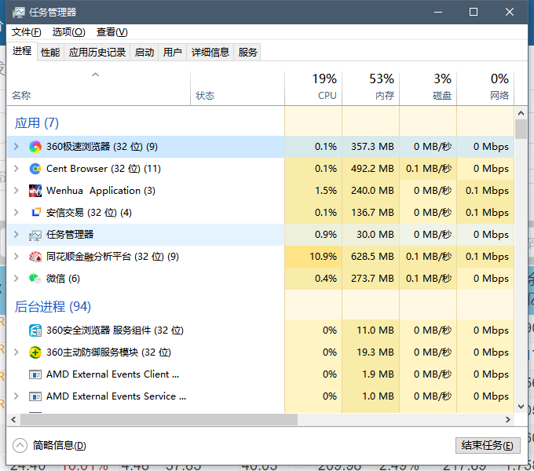Viewport: 534px width, 471px height.
Task: Close the Task Manager window
Action: coord(510,13)
